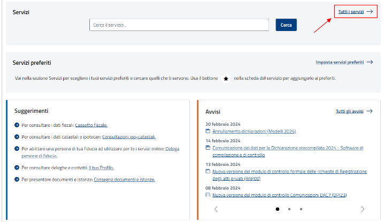This screenshot has width=383, height=222.
Task: Click the arrow next to 'Imposta servizi preferiti'
Action: pyautogui.click(x=370, y=62)
